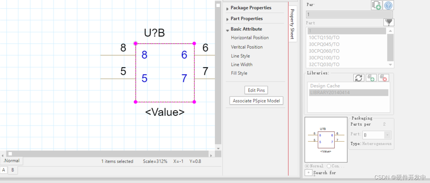
Task: Expand the Search for section
Action: (x=308, y=173)
